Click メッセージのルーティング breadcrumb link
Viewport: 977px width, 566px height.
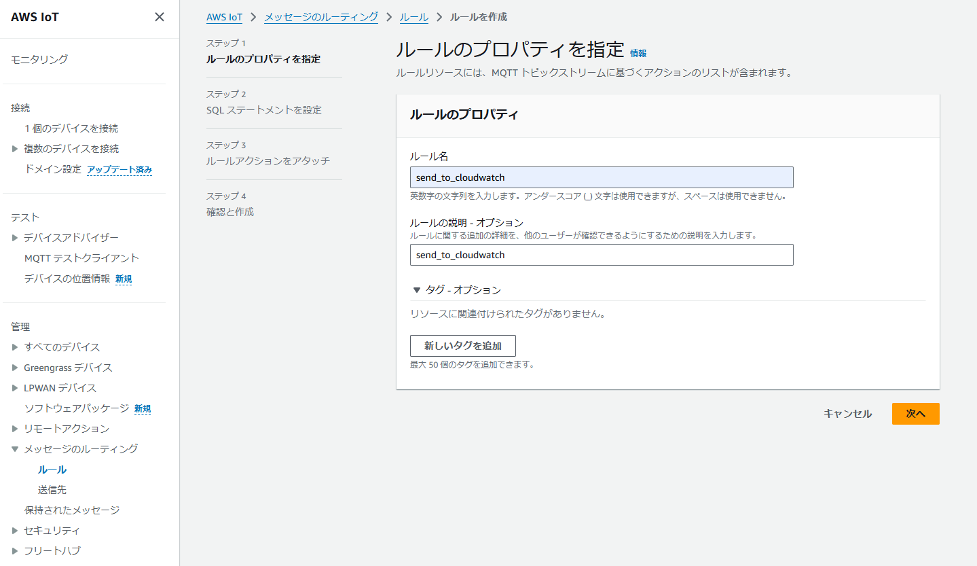[321, 17]
